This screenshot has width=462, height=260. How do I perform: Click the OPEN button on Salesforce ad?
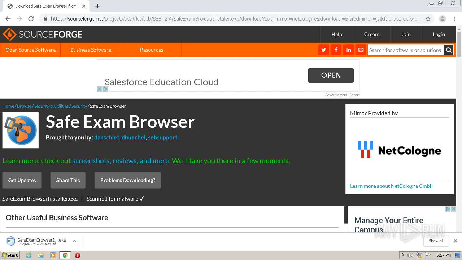pos(331,75)
